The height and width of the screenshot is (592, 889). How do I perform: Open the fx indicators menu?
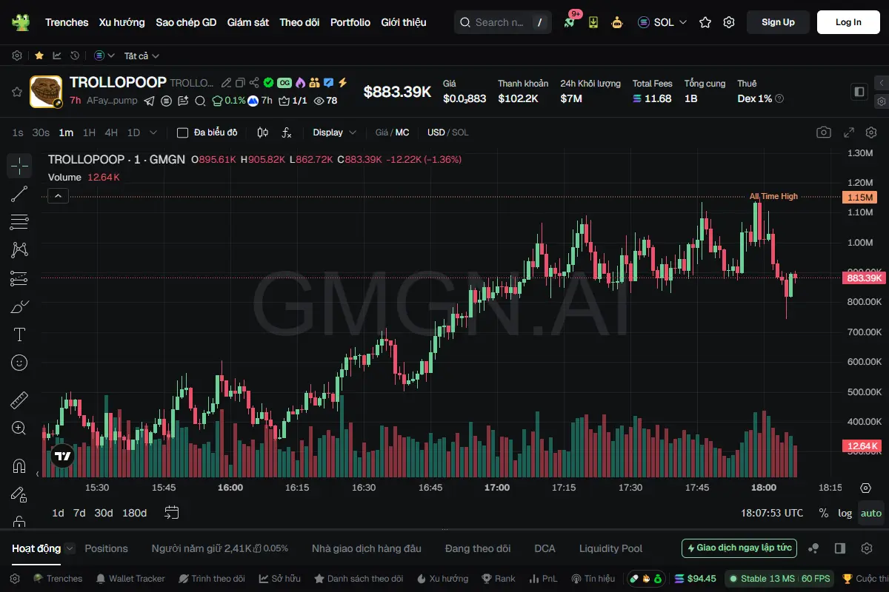287,132
